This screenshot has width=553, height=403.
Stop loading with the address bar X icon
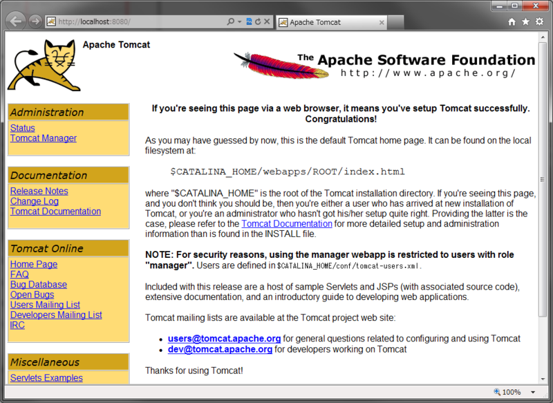(x=267, y=21)
